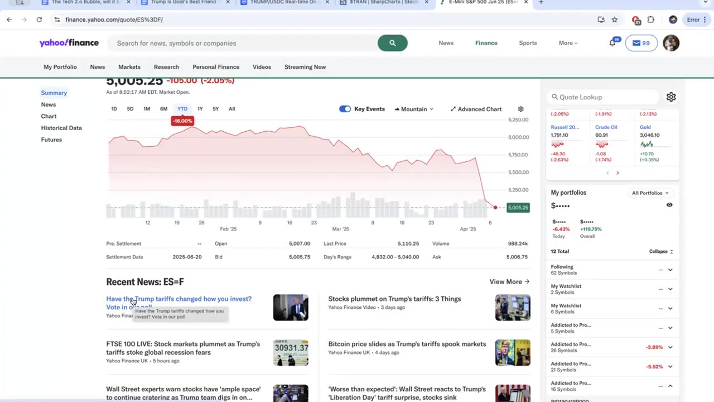The image size is (714, 402).
Task: Open the user profile avatar
Action: (671, 43)
